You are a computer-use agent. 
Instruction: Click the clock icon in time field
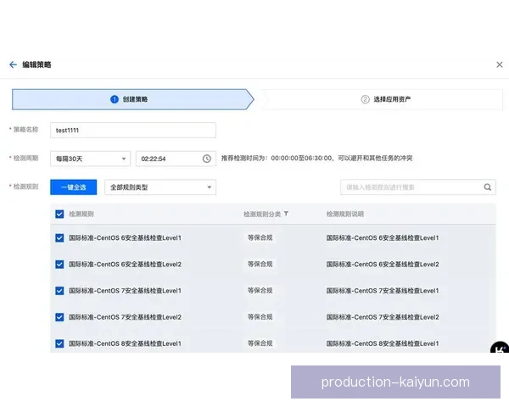(207, 159)
